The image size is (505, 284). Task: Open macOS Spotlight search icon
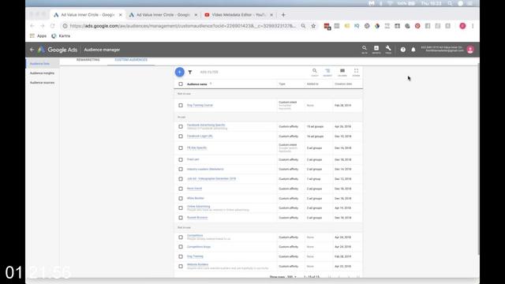click(x=450, y=3)
